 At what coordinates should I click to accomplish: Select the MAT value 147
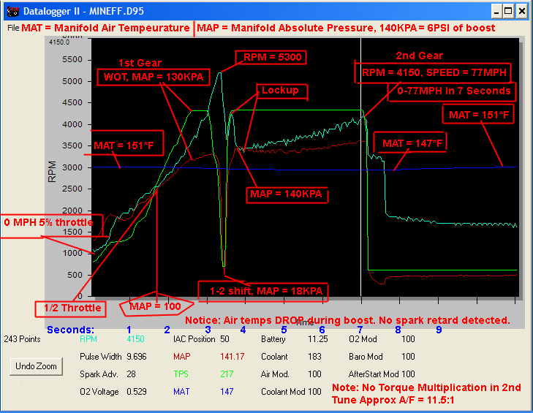[x=227, y=392]
